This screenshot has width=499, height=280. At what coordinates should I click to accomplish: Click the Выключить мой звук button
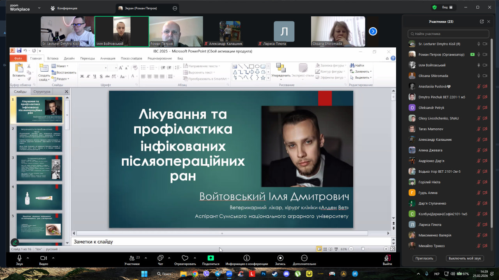[465, 258]
